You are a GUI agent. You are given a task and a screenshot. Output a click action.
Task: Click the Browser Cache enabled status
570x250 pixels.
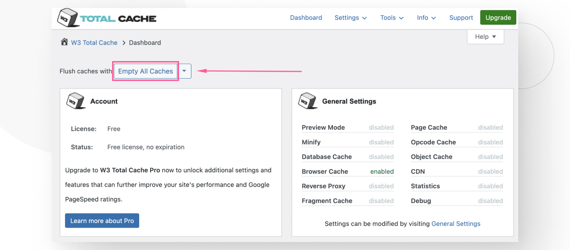click(382, 171)
